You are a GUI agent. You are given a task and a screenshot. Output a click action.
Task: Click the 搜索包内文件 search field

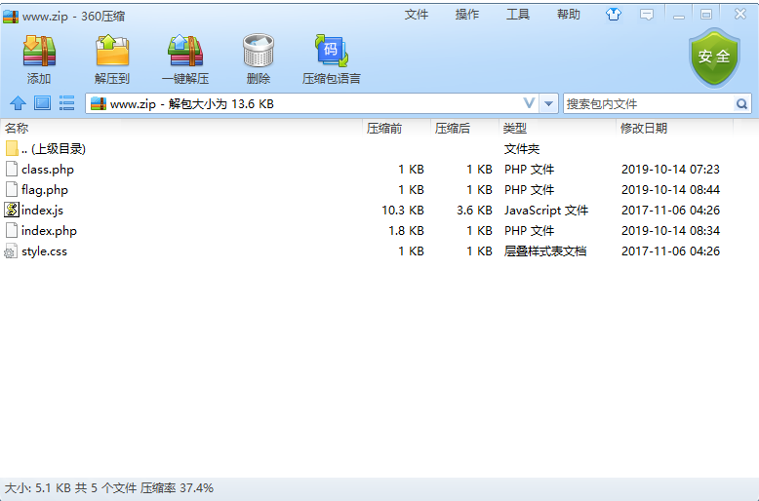click(649, 103)
